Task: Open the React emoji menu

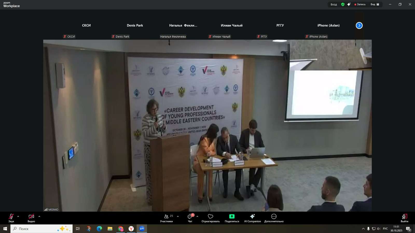Action: click(x=210, y=218)
